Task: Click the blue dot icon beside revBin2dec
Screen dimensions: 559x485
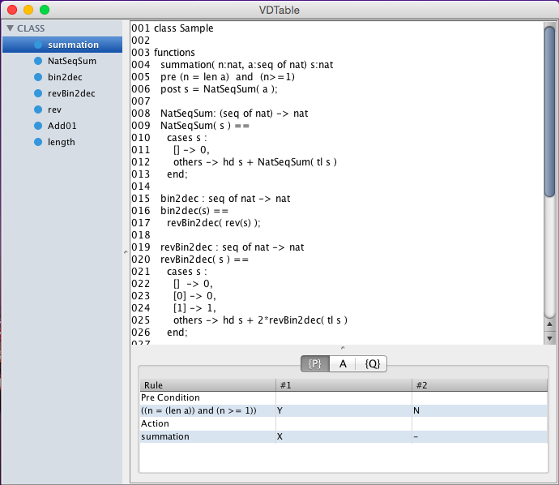Action: click(x=38, y=93)
